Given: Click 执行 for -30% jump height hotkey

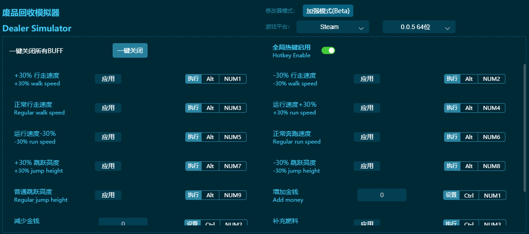Looking at the screenshot, I should pyautogui.click(x=452, y=166).
